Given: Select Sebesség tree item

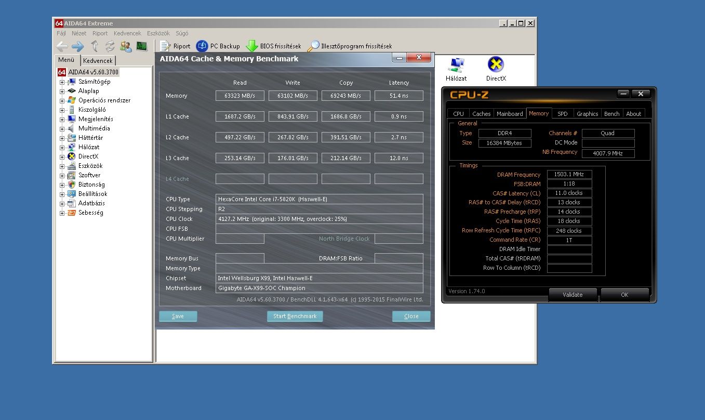Looking at the screenshot, I should [90, 213].
